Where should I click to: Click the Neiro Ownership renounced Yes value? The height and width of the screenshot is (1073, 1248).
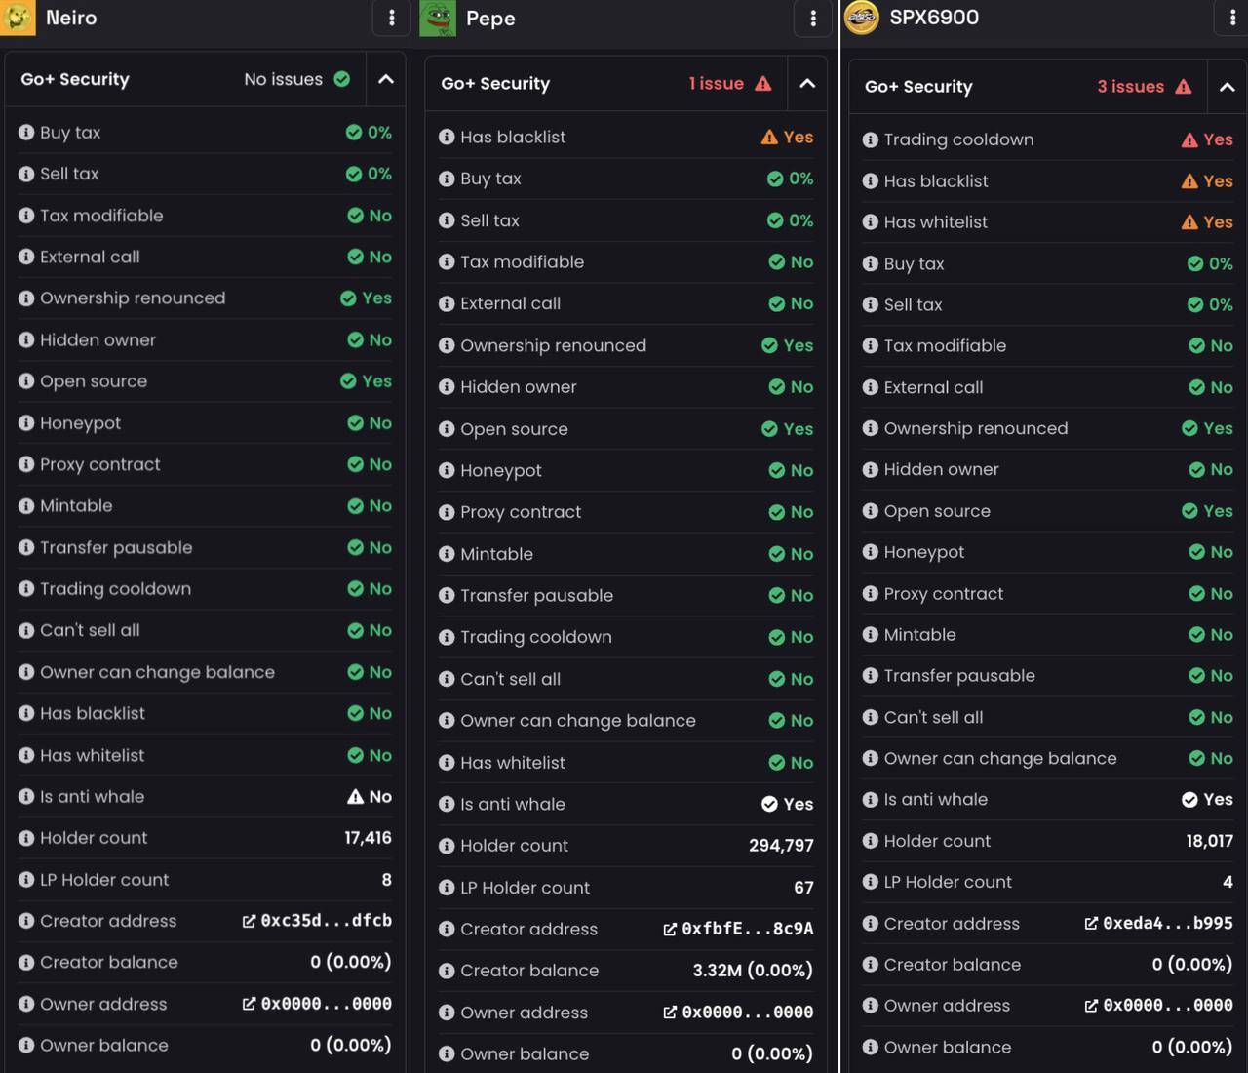[x=366, y=298]
